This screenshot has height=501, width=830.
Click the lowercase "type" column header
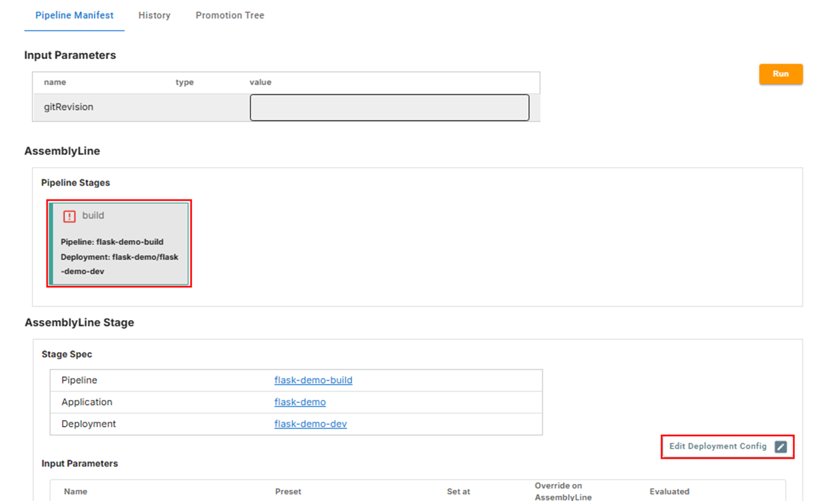[184, 82]
